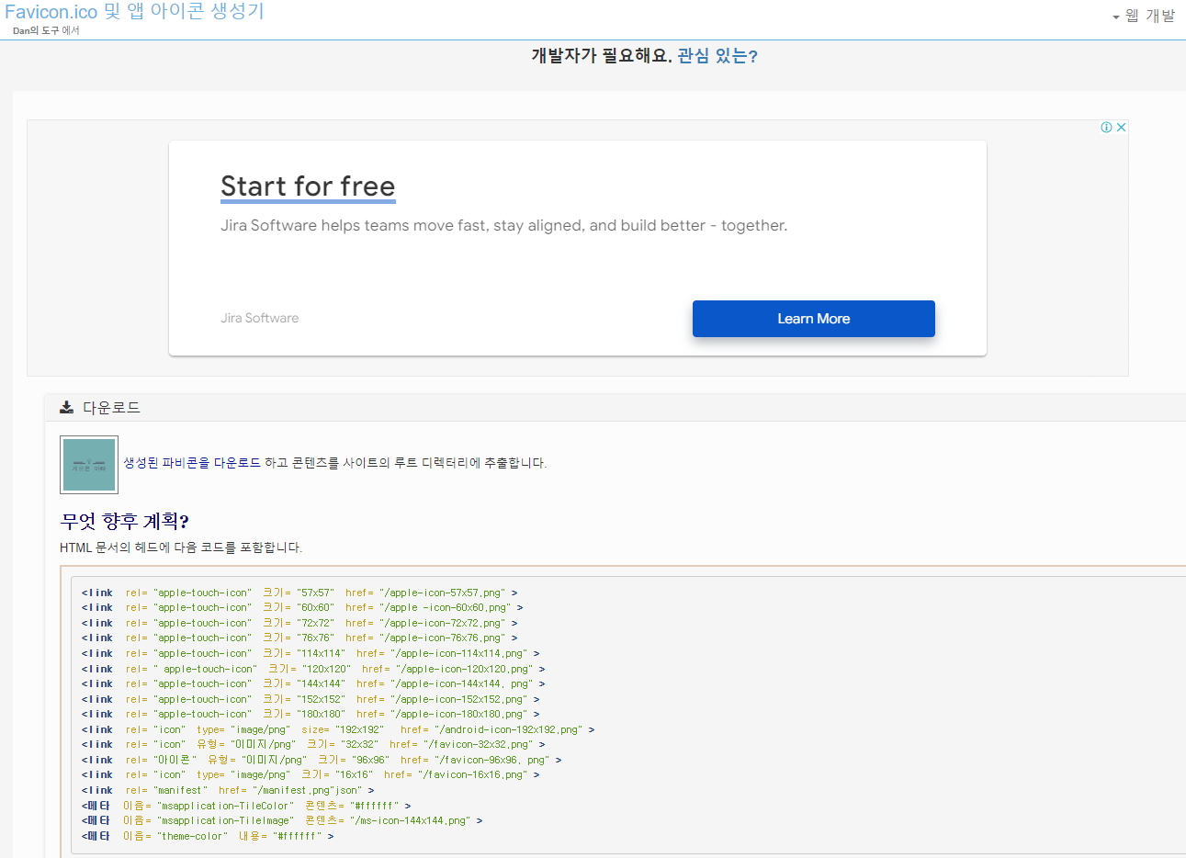Screen dimensions: 1186x858
Task: Click the apple-icon-60x60.png code line
Action: [302, 607]
